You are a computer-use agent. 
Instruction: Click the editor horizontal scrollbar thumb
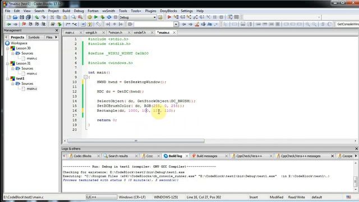pyautogui.click(x=136, y=141)
